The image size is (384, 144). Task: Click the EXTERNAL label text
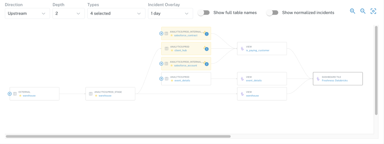point(24,92)
